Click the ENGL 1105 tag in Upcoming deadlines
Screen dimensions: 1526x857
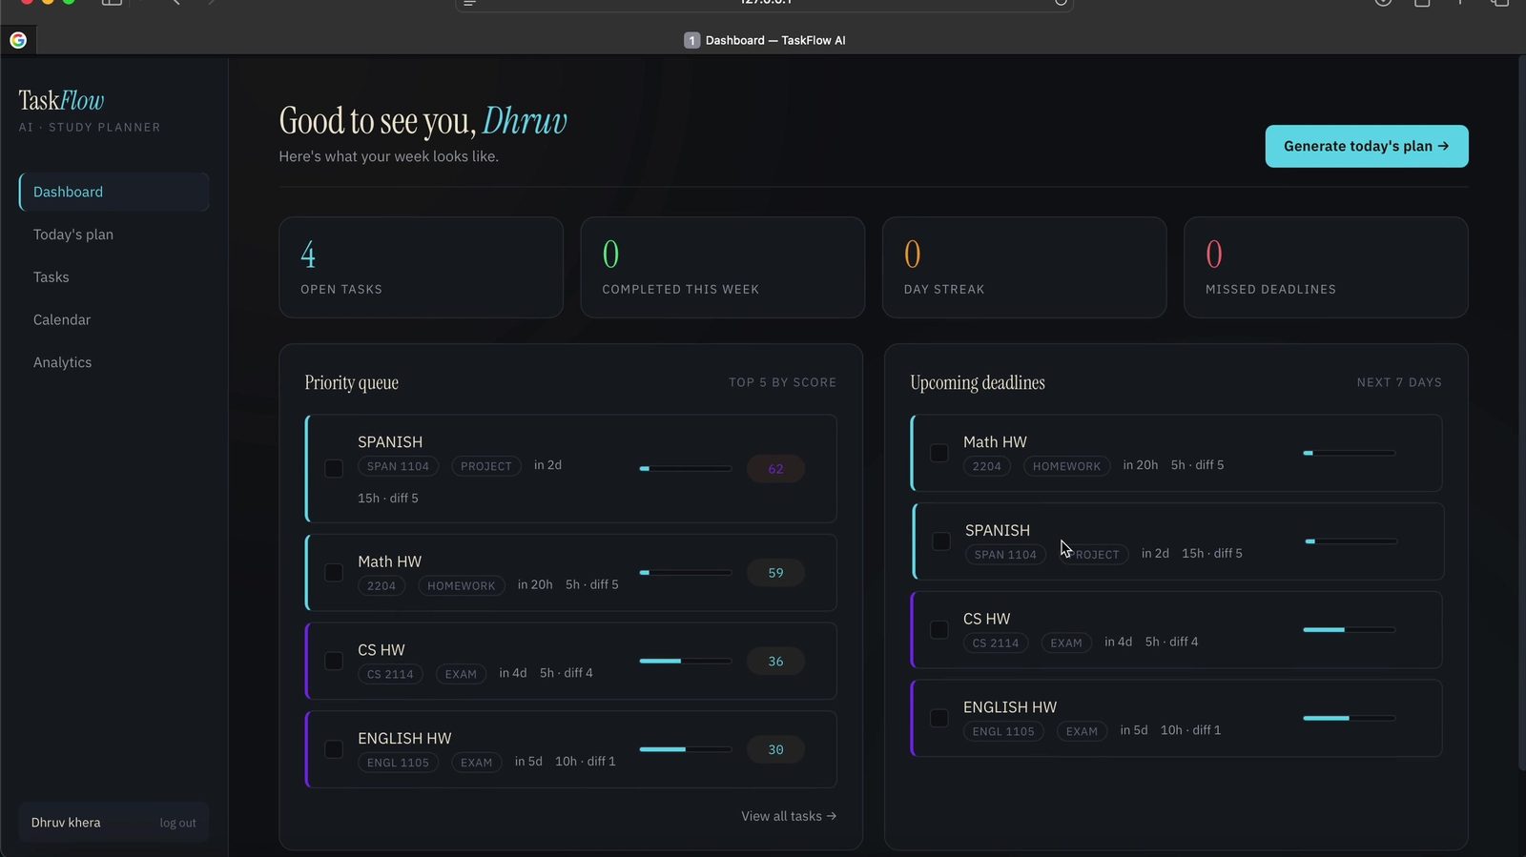[1003, 732]
